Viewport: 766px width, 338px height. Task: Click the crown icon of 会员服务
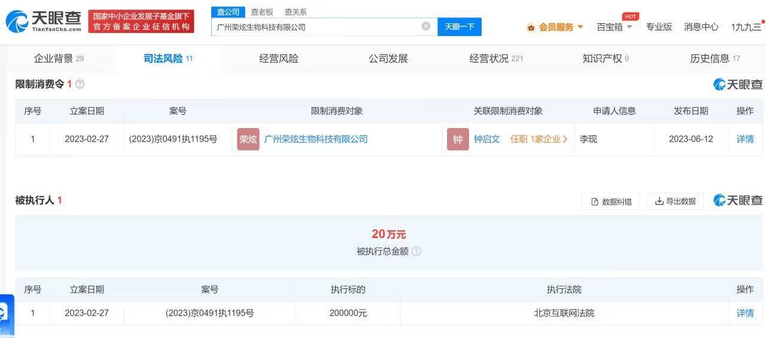(531, 27)
